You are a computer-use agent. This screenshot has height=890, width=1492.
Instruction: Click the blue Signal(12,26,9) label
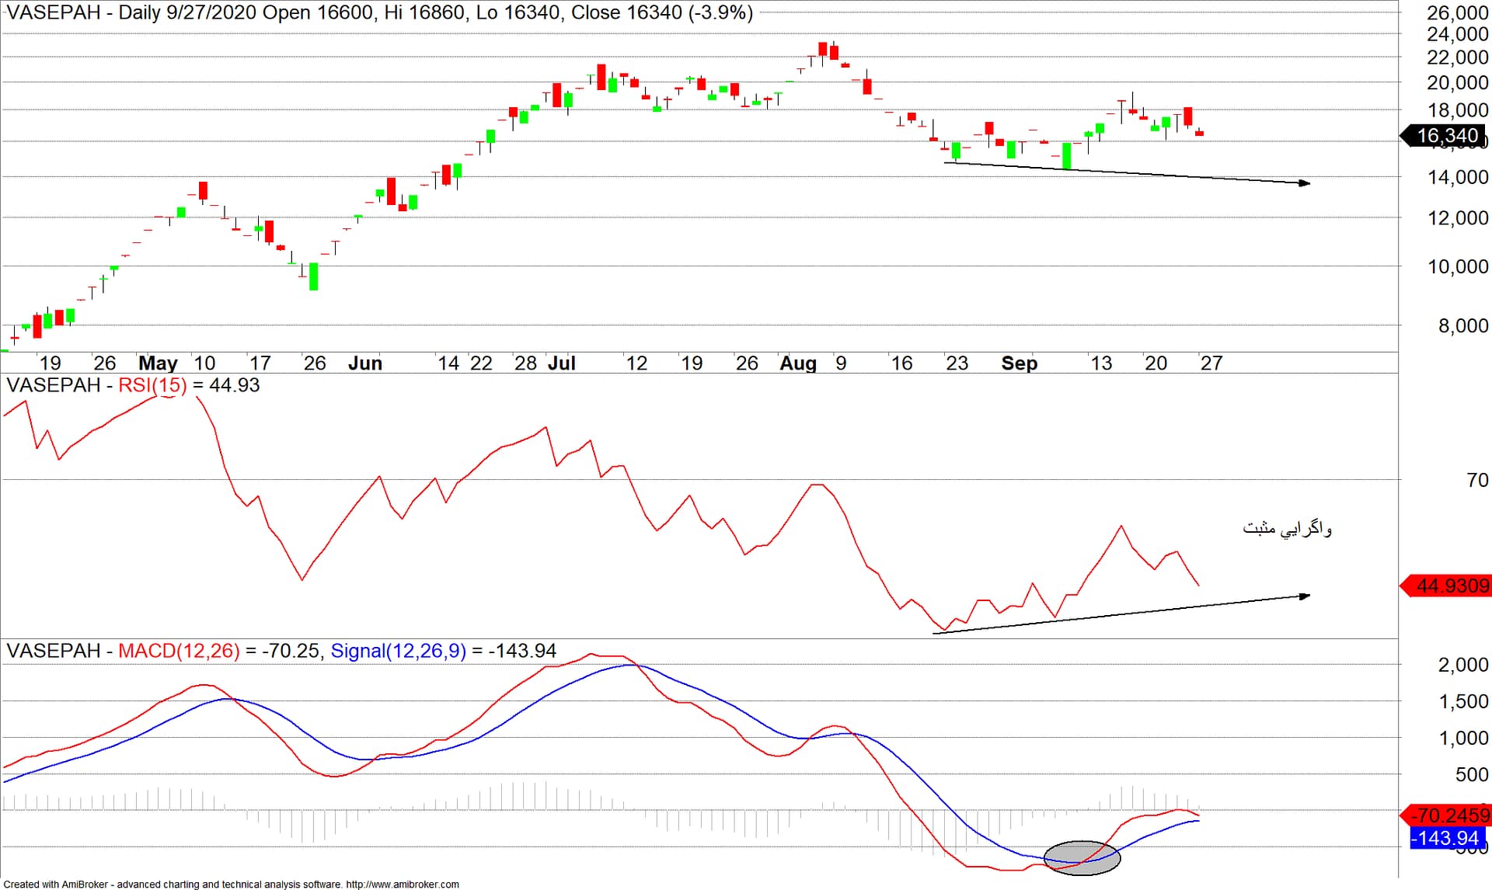(x=399, y=652)
